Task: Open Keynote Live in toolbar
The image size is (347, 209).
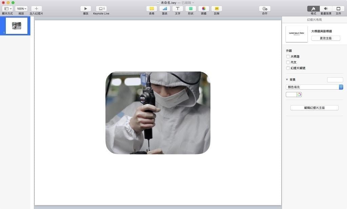Action: [101, 8]
